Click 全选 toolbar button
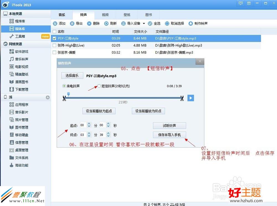The height and width of the screenshot is (206, 277). [x=154, y=24]
